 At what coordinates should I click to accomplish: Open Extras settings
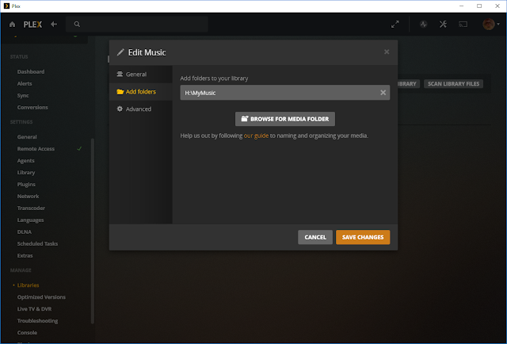coord(25,256)
